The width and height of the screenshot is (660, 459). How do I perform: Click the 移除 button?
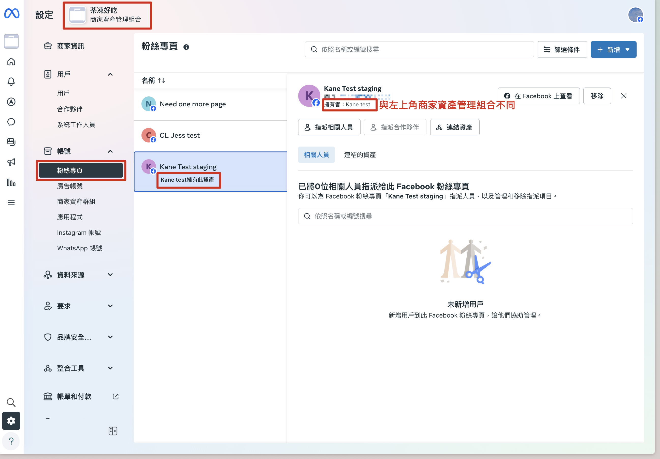(597, 96)
